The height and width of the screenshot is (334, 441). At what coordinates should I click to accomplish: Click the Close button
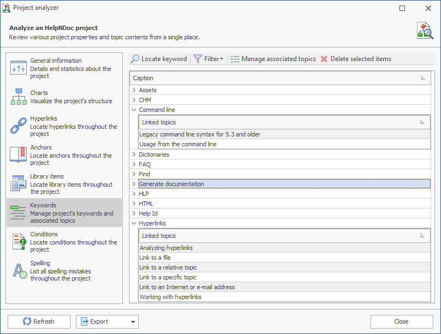click(402, 321)
